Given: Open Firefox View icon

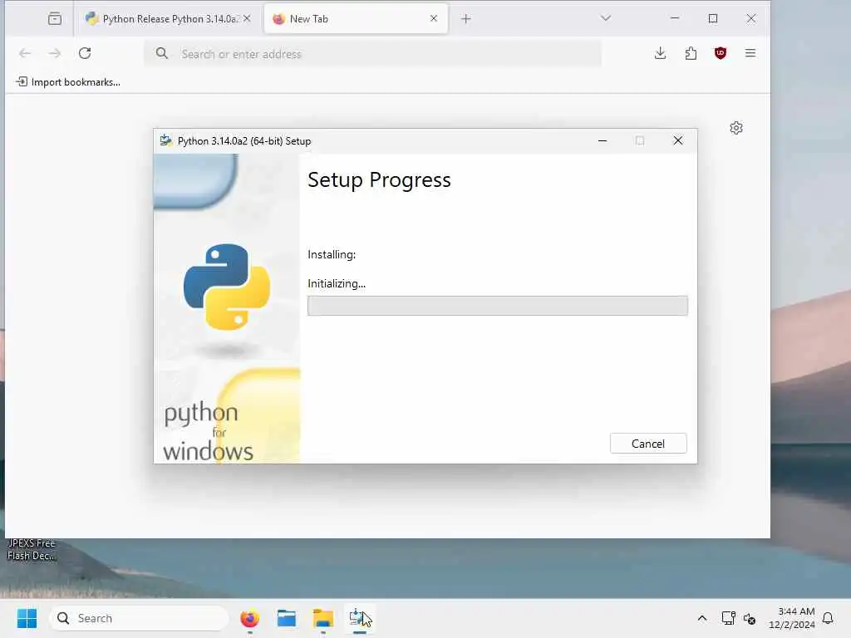Looking at the screenshot, I should point(55,19).
